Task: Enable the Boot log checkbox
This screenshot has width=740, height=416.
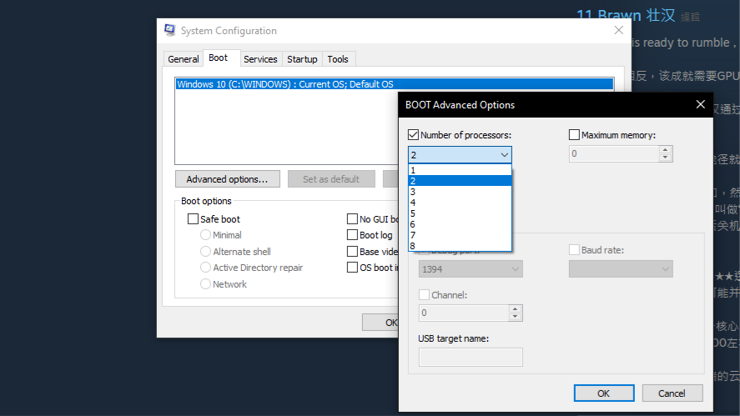Action: (353, 235)
